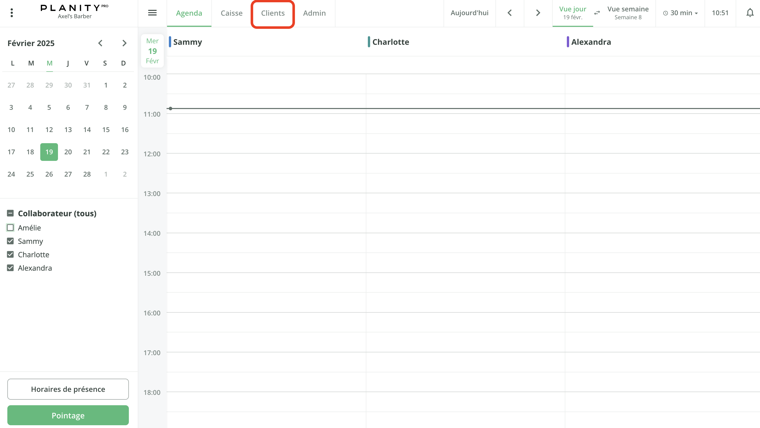
Task: Go to March with the calendar forward chevron
Action: (124, 43)
